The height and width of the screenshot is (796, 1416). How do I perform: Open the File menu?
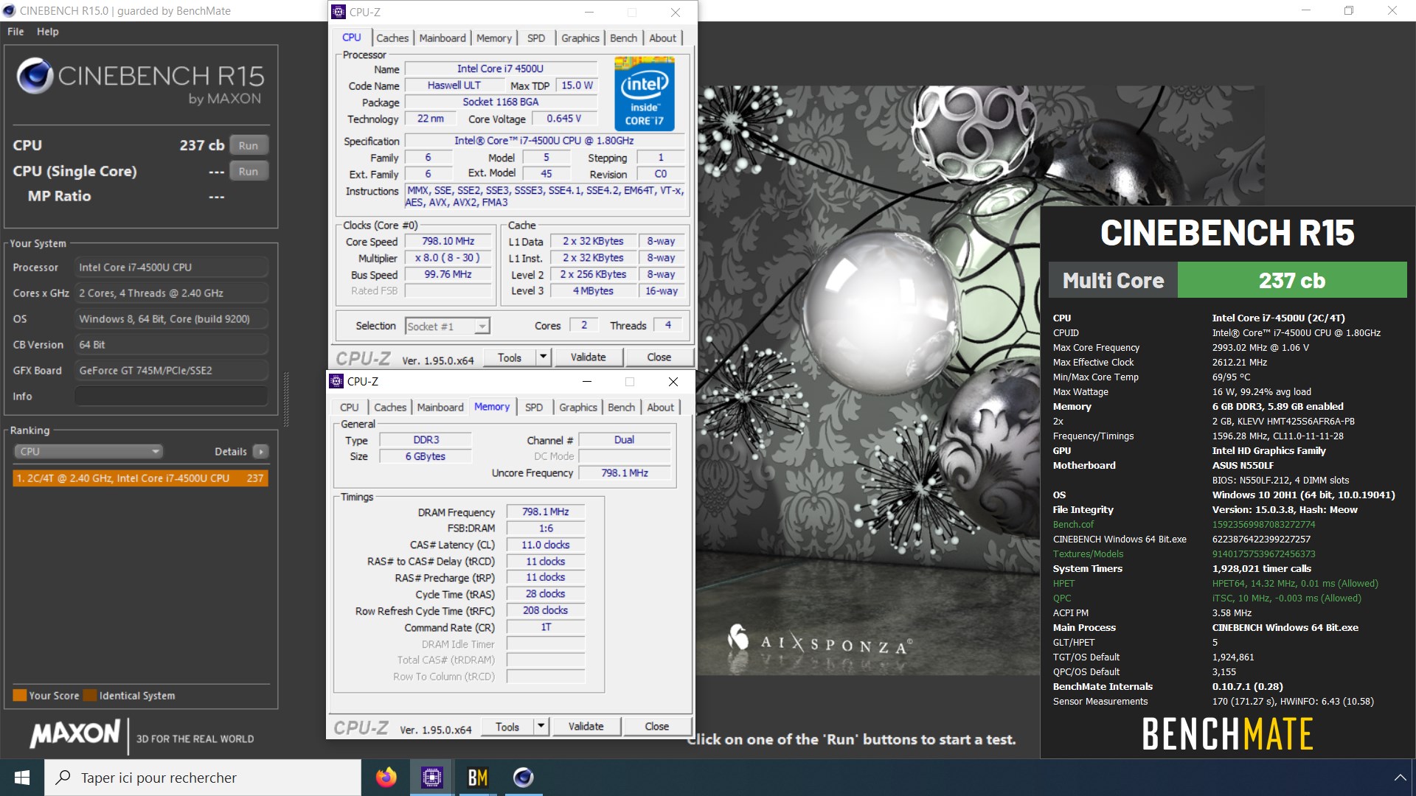pos(15,32)
